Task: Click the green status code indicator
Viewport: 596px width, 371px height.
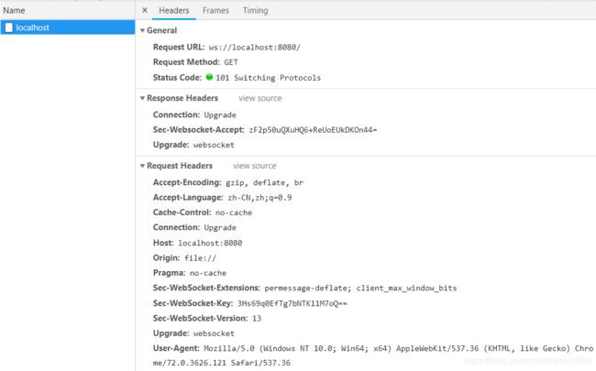Action: point(209,77)
